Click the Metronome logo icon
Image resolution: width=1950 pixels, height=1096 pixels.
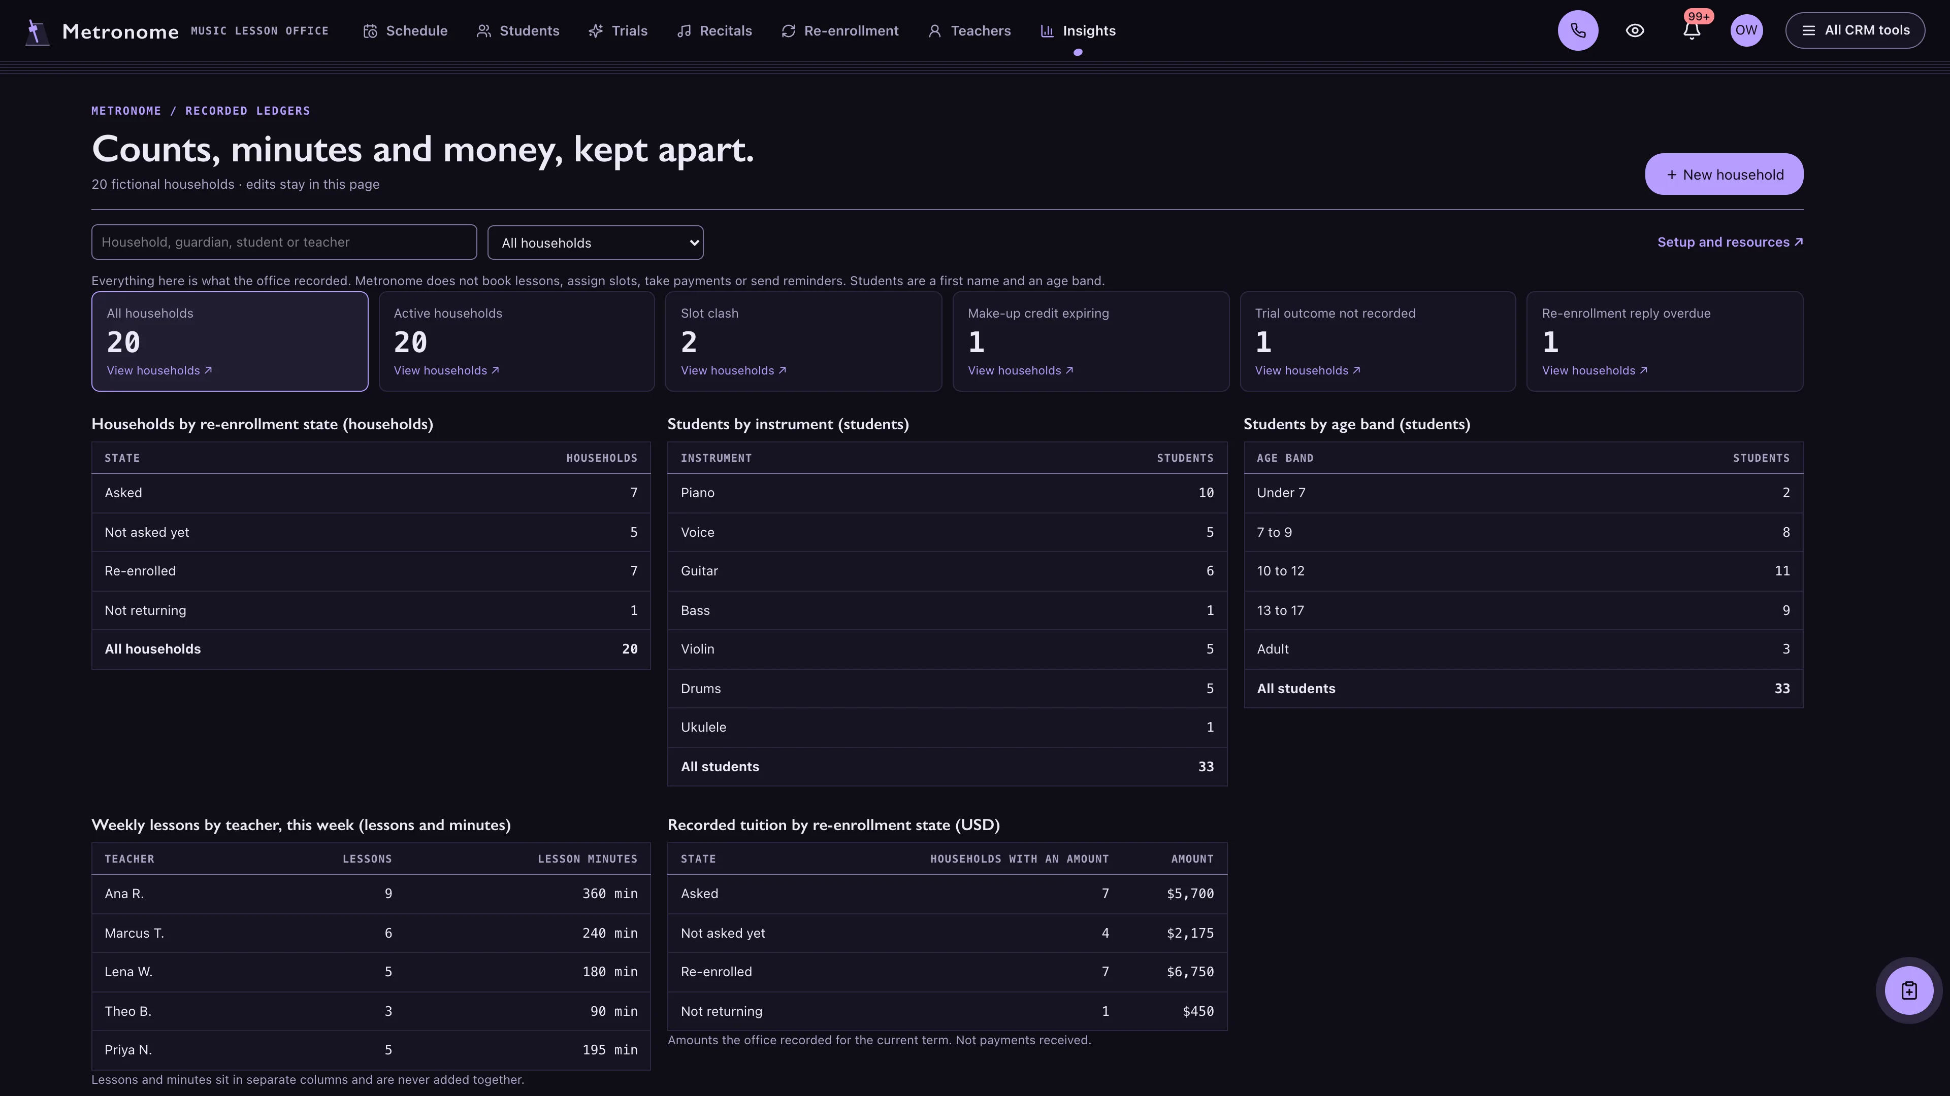37,31
